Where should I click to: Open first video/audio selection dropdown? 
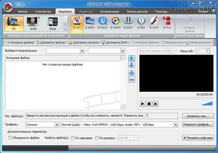pos(82,51)
